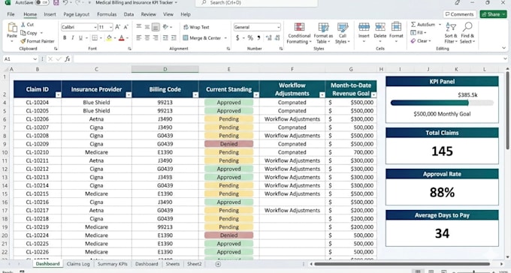This screenshot has height=273, width=511.
Task: Click the Format cells icon
Action: coord(396,27)
